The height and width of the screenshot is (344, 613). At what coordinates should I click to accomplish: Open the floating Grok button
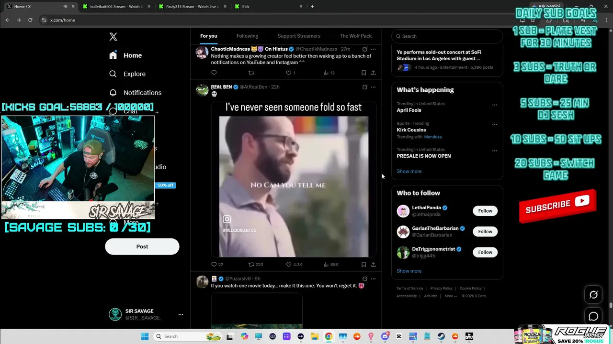pos(593,295)
